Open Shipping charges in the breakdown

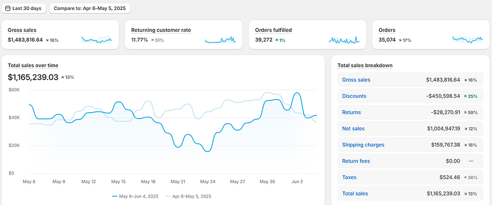(x=363, y=145)
